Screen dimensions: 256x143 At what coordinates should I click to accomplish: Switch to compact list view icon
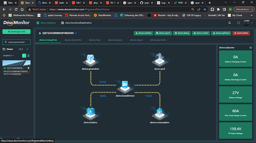click(29, 56)
